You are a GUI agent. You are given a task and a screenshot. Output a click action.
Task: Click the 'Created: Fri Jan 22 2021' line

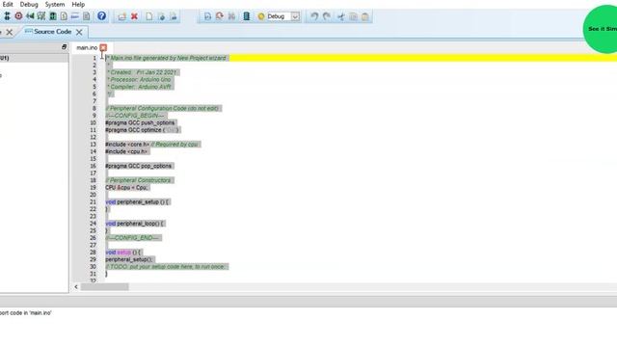coord(144,72)
